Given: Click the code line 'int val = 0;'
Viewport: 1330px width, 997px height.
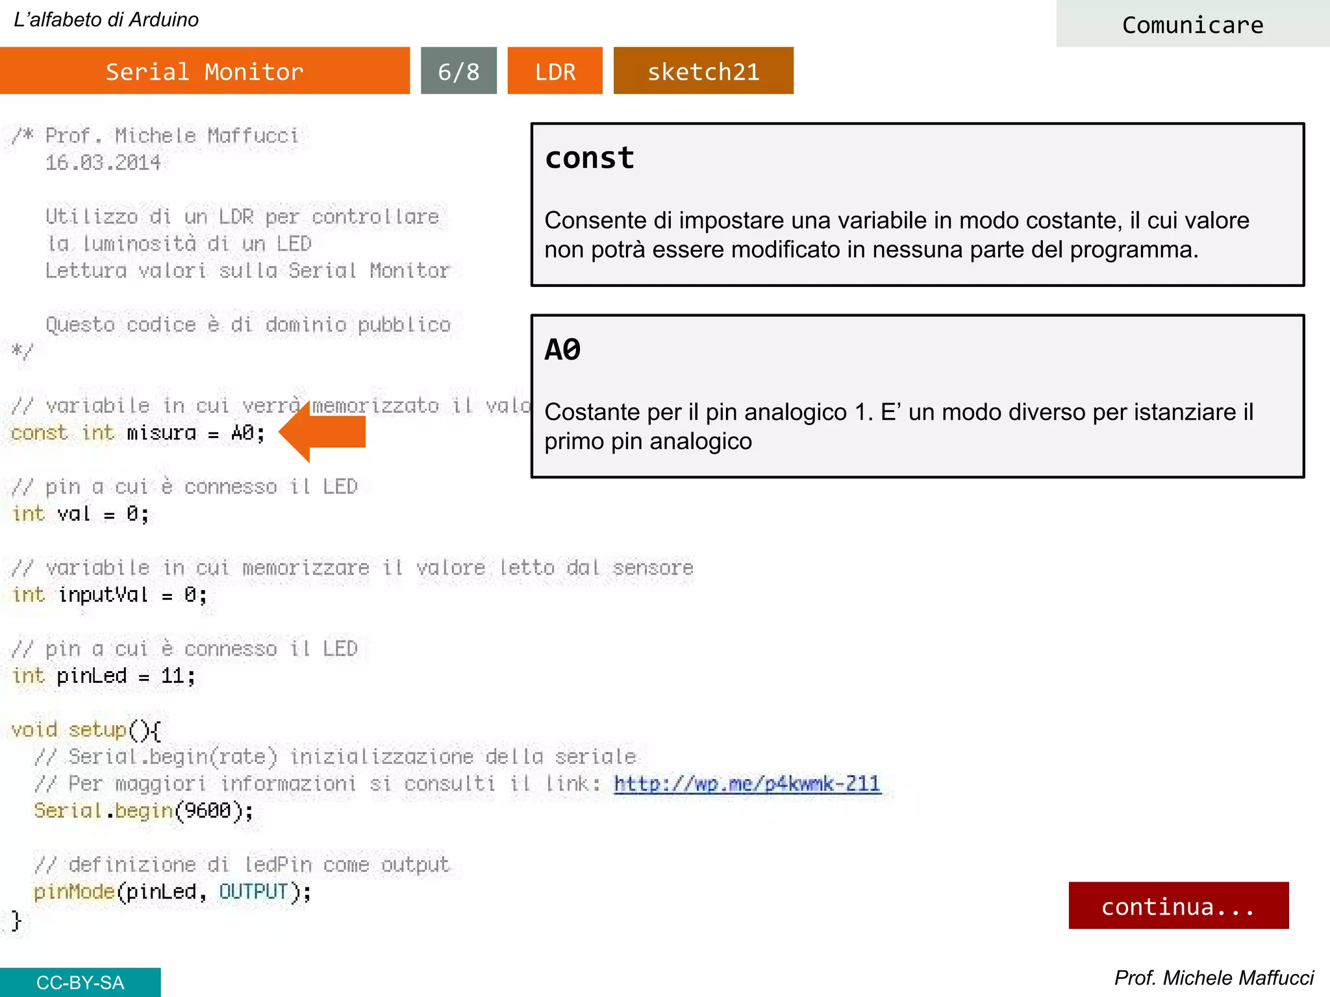Looking at the screenshot, I should (81, 514).
